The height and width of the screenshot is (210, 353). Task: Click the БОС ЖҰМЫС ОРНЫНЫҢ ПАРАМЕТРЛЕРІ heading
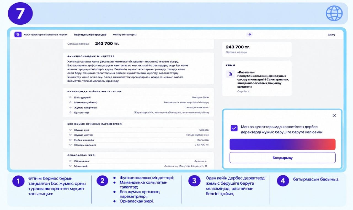click(x=95, y=124)
